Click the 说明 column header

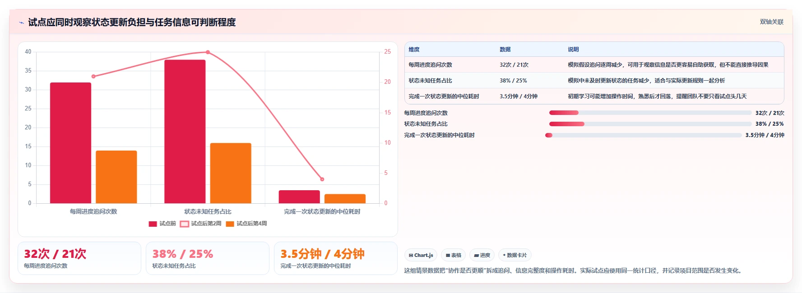573,50
